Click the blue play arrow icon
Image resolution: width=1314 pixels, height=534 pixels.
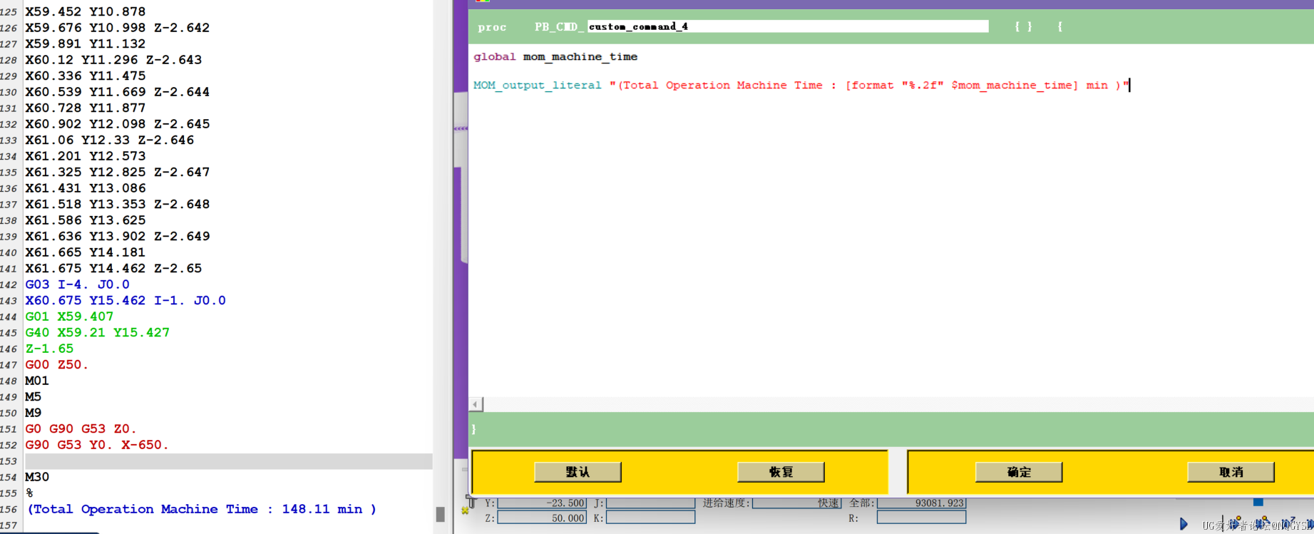click(1184, 524)
